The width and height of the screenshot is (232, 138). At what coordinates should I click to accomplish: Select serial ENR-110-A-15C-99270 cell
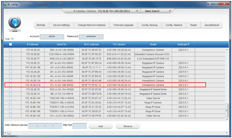point(62,59)
